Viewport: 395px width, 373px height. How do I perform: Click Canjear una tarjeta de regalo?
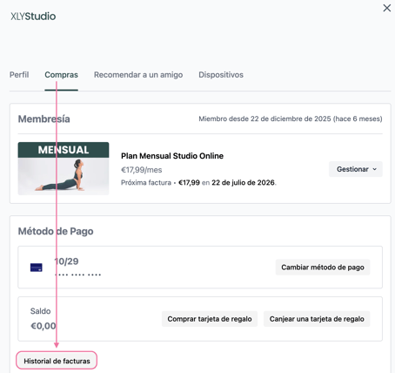(317, 319)
